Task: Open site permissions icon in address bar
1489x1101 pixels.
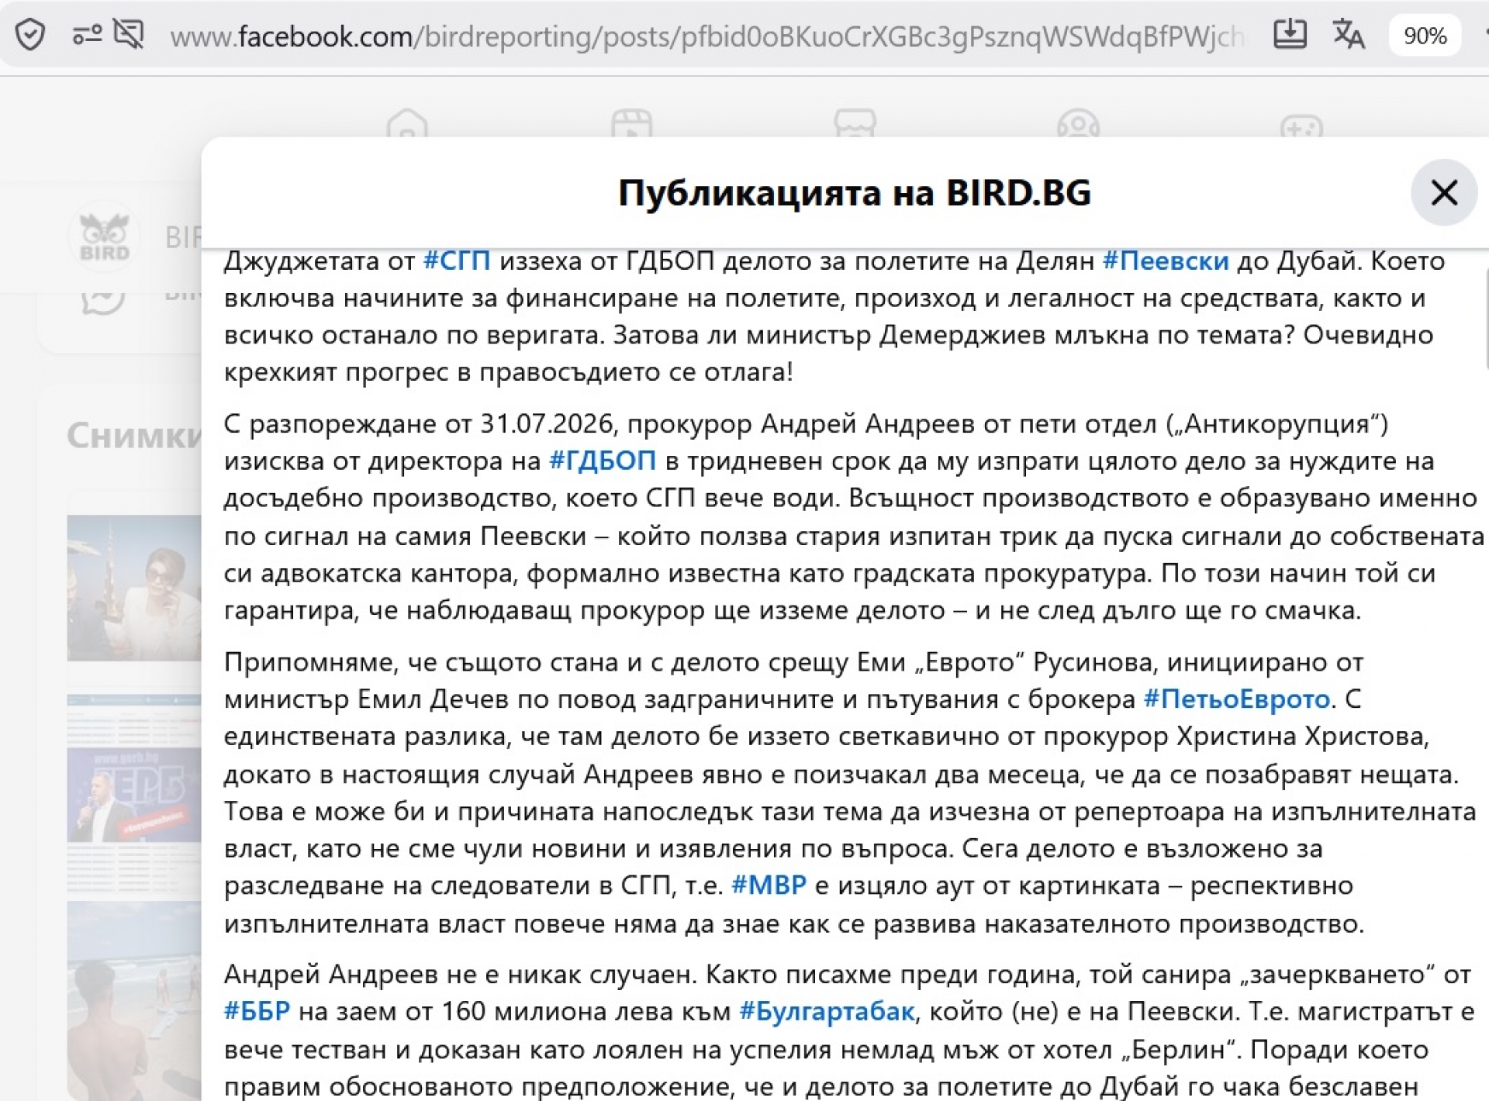Action: tap(87, 36)
